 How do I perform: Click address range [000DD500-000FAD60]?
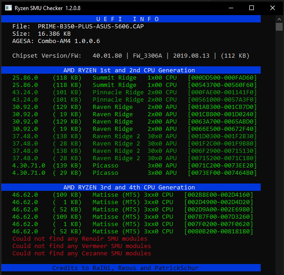click(222, 78)
